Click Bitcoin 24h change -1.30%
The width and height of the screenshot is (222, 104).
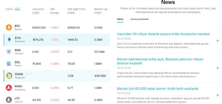coord(54,27)
